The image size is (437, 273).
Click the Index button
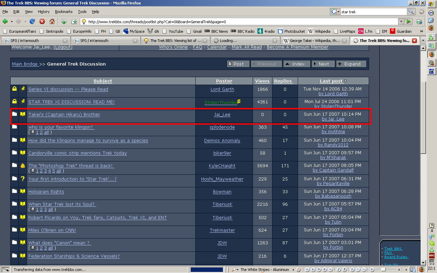(297, 64)
